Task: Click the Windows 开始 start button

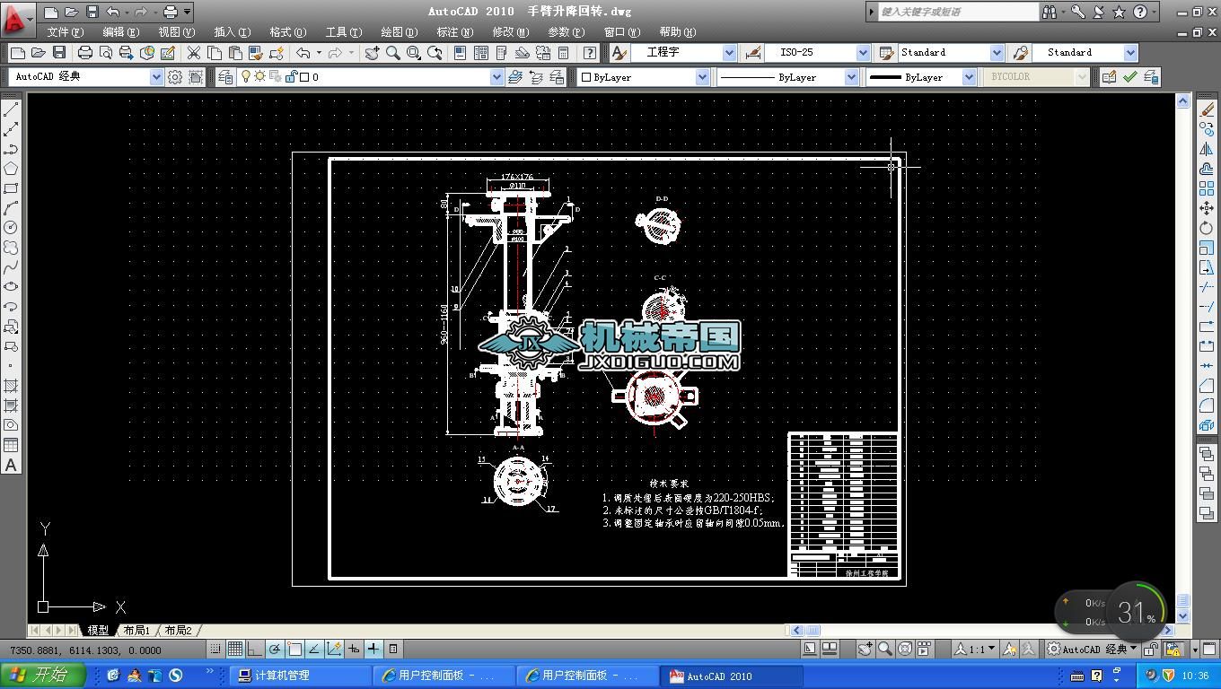Action: (43, 676)
